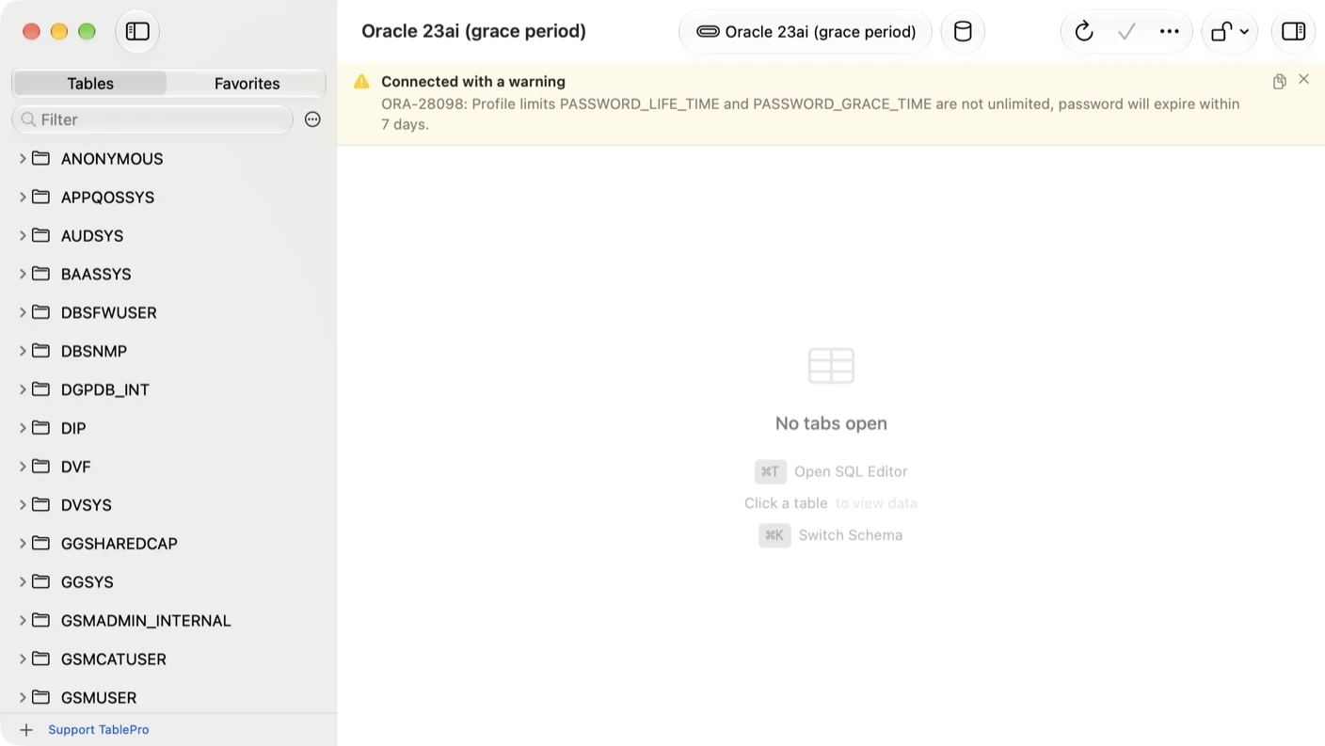Select the DBSNMP schema row
The width and height of the screenshot is (1325, 746).
pyautogui.click(x=168, y=351)
